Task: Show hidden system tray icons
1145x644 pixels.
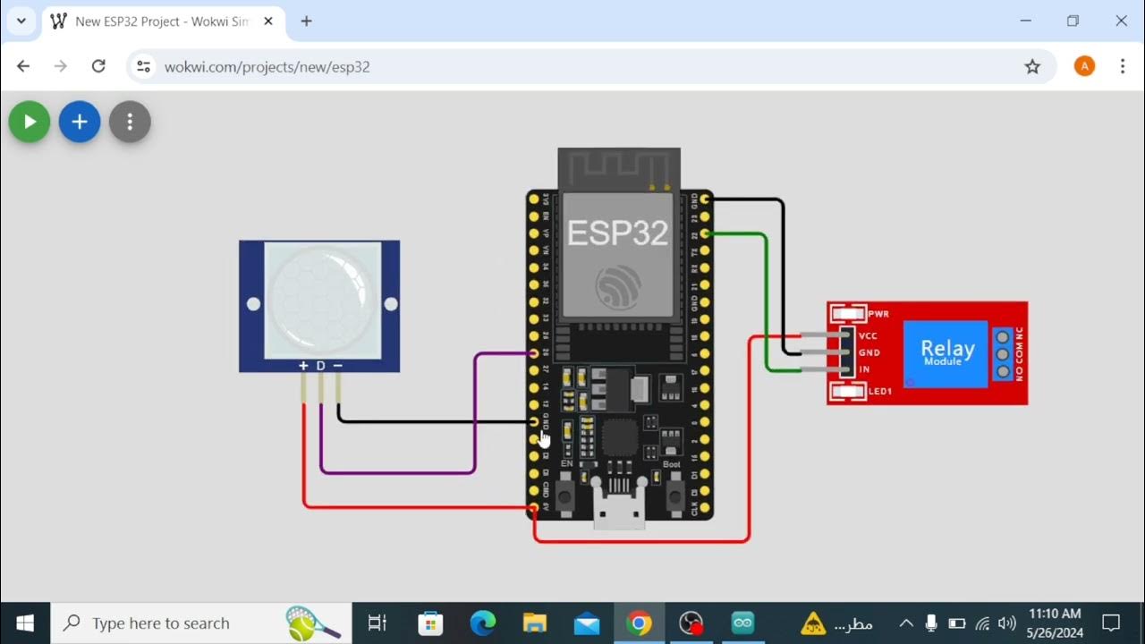Action: click(905, 623)
